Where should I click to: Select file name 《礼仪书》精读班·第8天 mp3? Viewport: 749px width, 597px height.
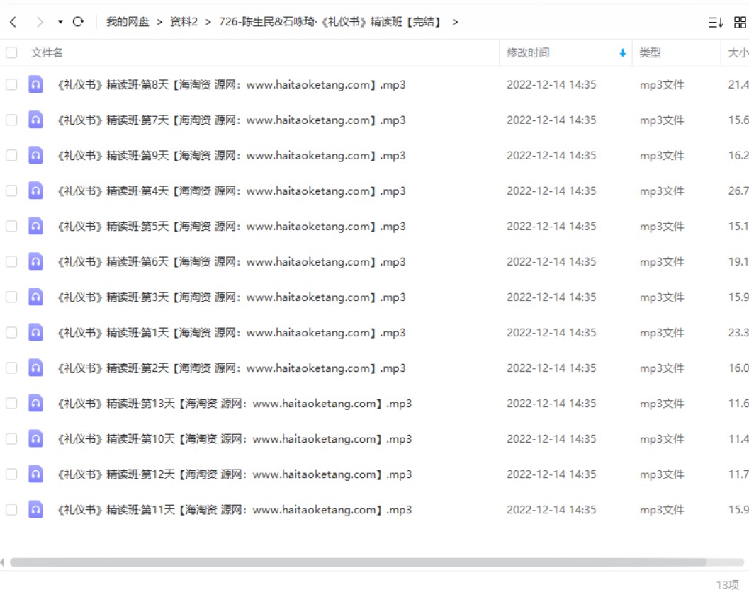click(x=231, y=85)
